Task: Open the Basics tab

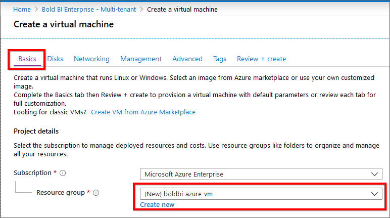Action: click(27, 59)
